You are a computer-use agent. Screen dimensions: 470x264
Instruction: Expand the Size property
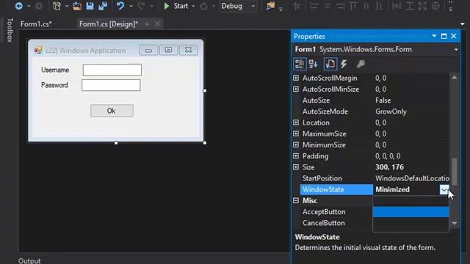coord(296,167)
